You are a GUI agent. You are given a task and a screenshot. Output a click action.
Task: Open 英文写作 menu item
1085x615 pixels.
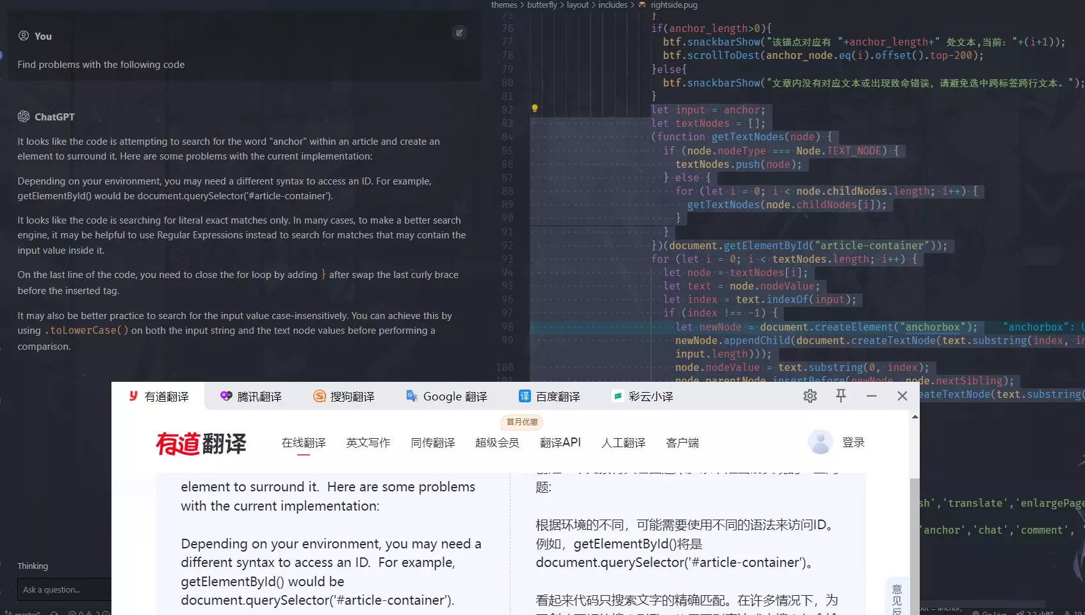[368, 443]
